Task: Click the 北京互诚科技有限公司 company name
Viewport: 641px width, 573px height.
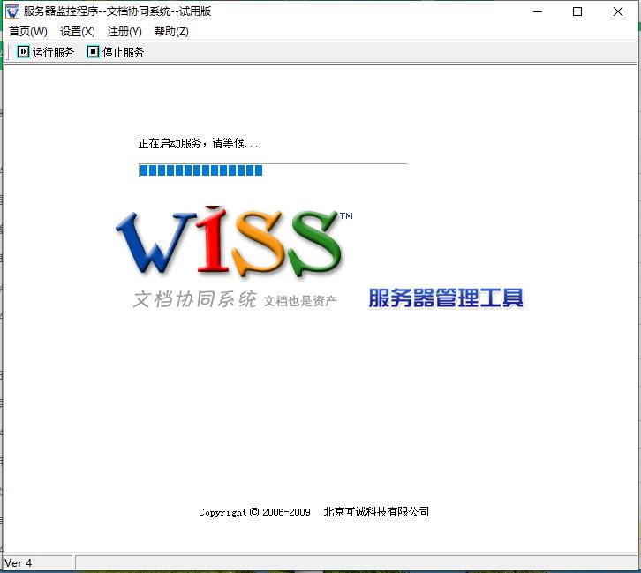Action: point(376,512)
